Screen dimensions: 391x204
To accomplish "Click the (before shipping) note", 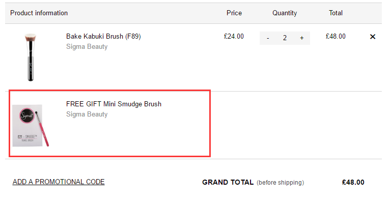I will pyautogui.click(x=281, y=183).
